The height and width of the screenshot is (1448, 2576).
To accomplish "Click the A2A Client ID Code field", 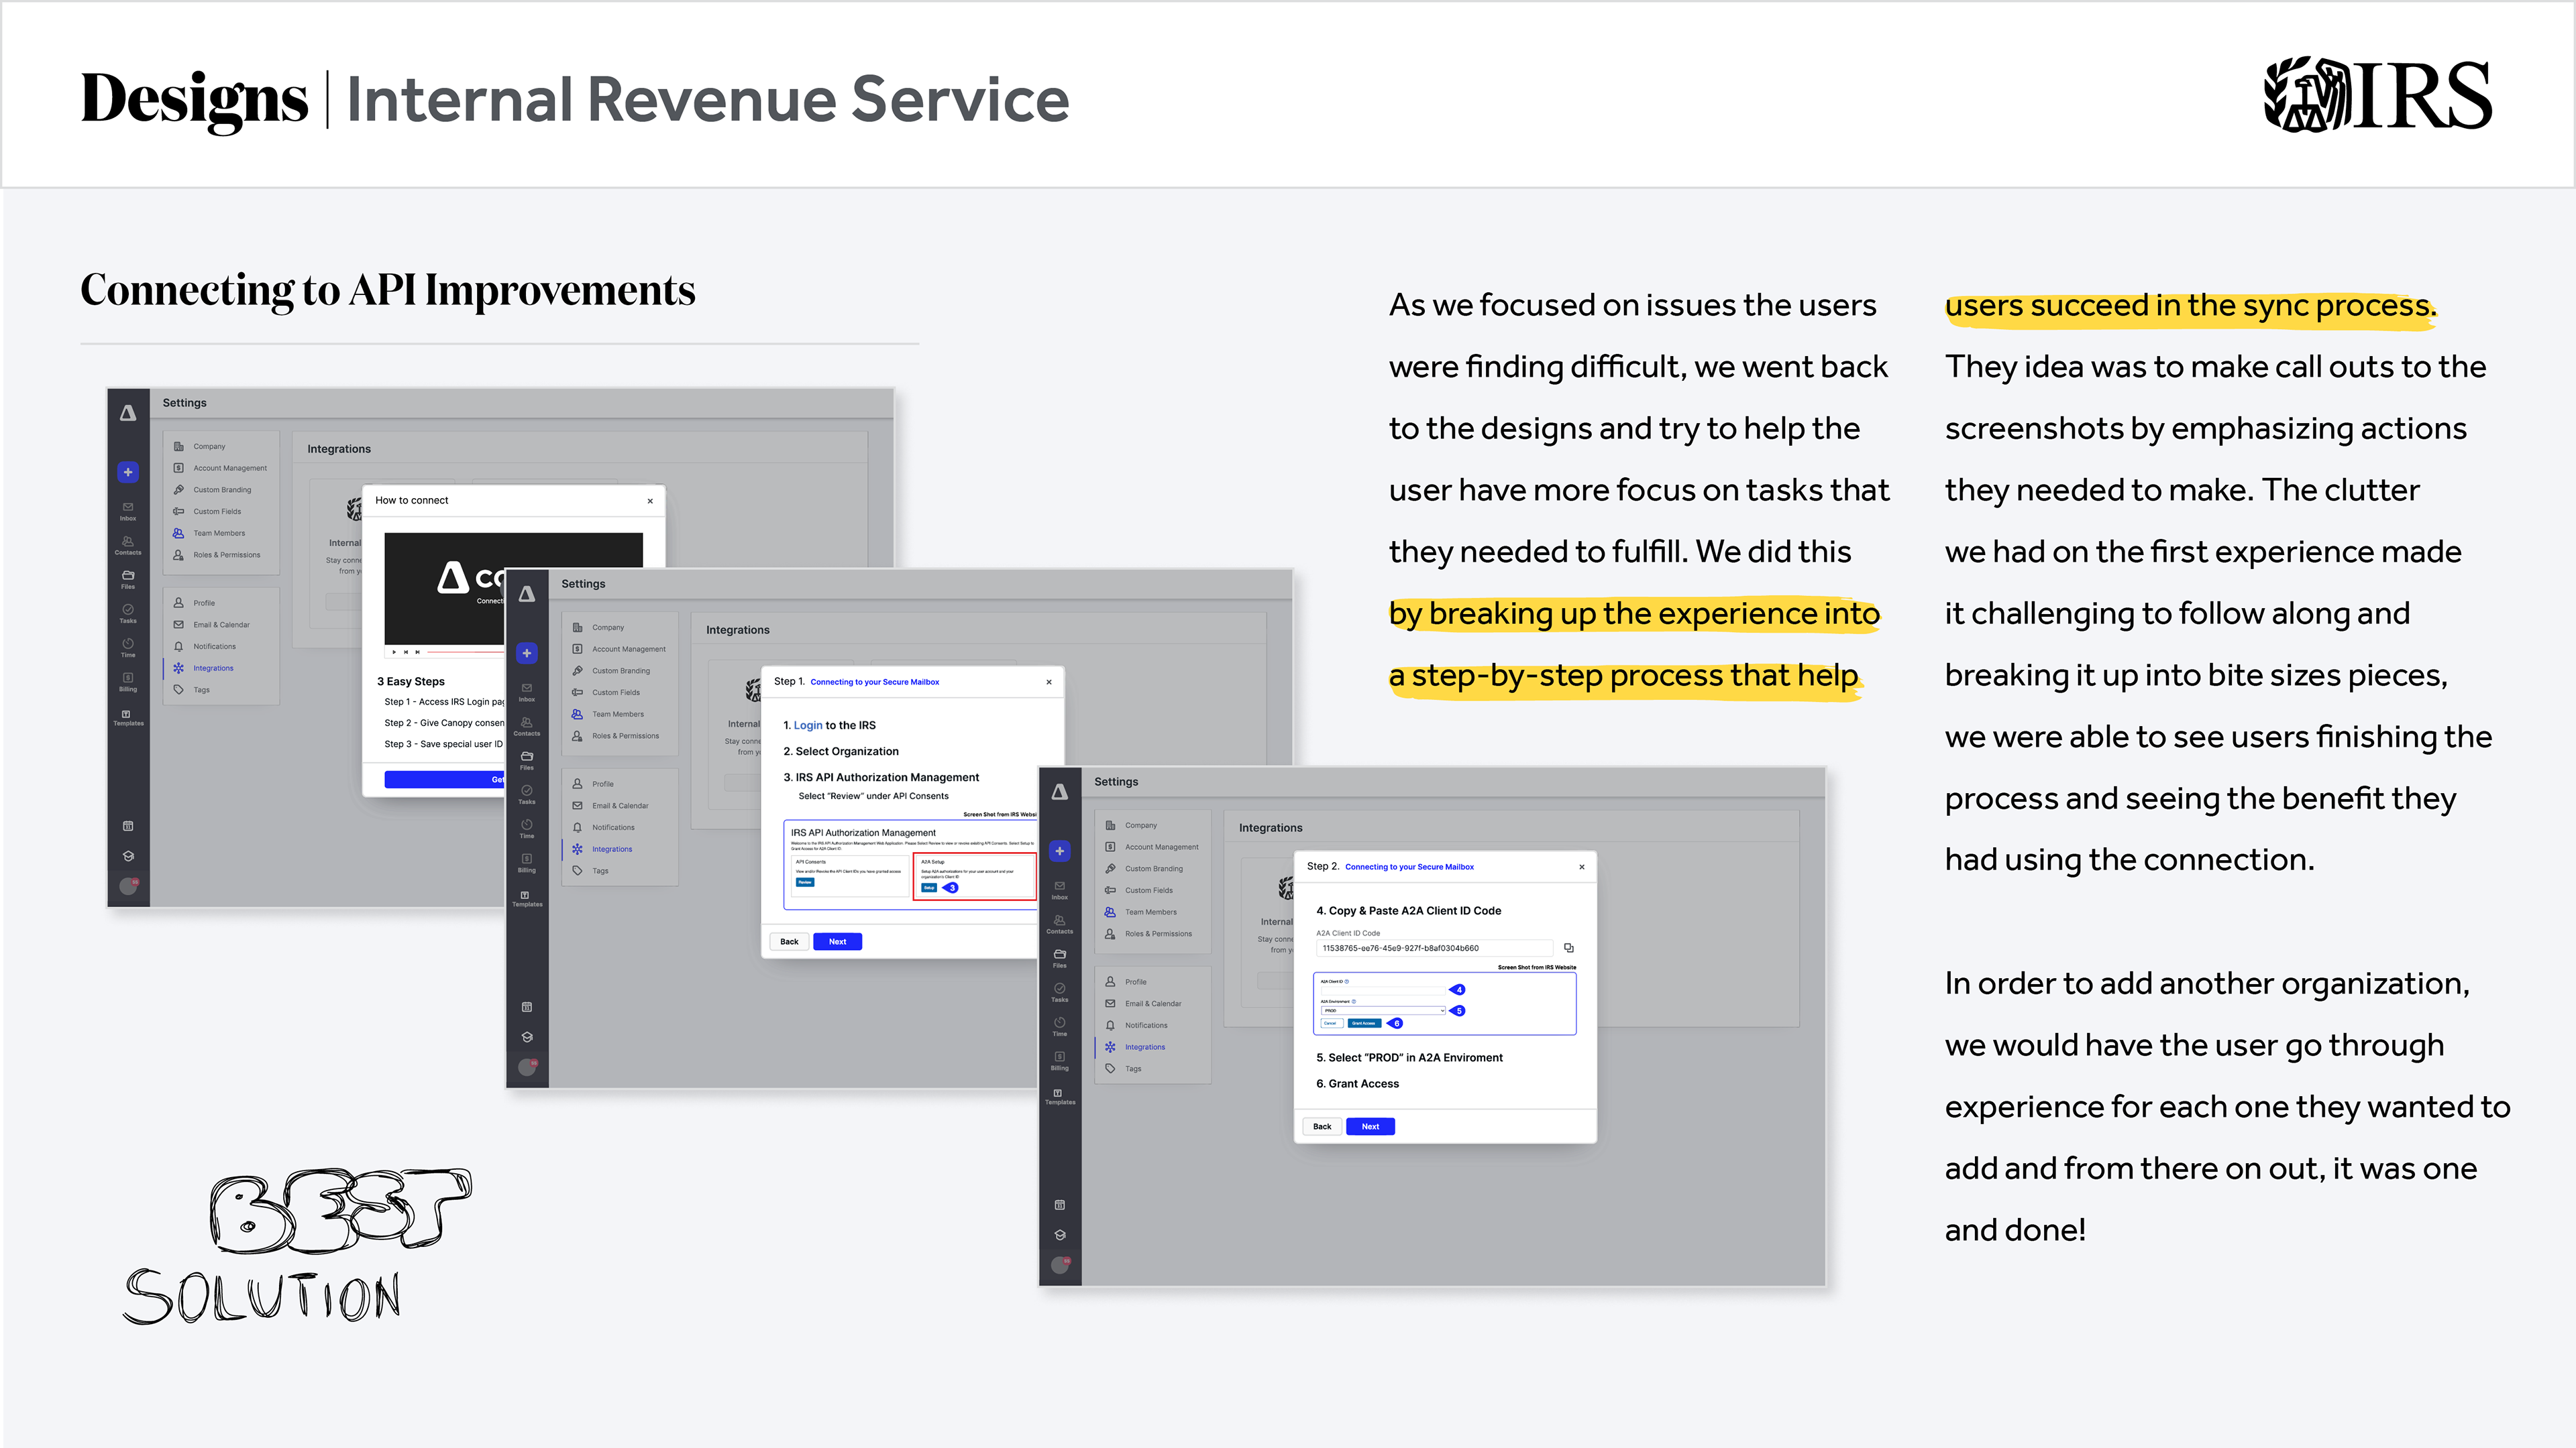I will (1435, 949).
